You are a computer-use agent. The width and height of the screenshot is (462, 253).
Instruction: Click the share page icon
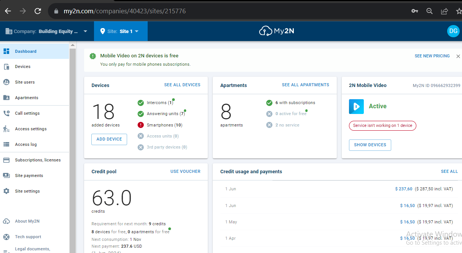444,11
